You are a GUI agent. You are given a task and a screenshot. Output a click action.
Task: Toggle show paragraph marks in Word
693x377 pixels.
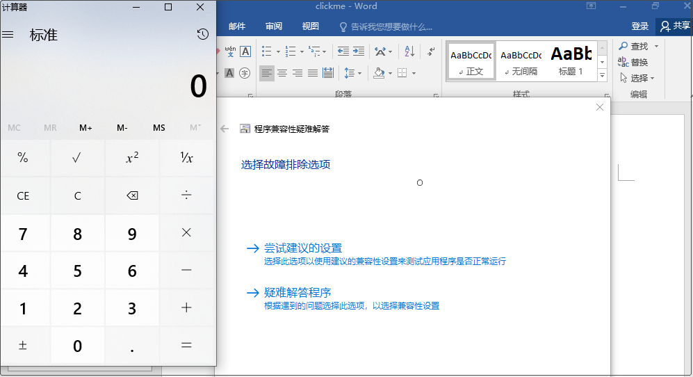pyautogui.click(x=431, y=51)
